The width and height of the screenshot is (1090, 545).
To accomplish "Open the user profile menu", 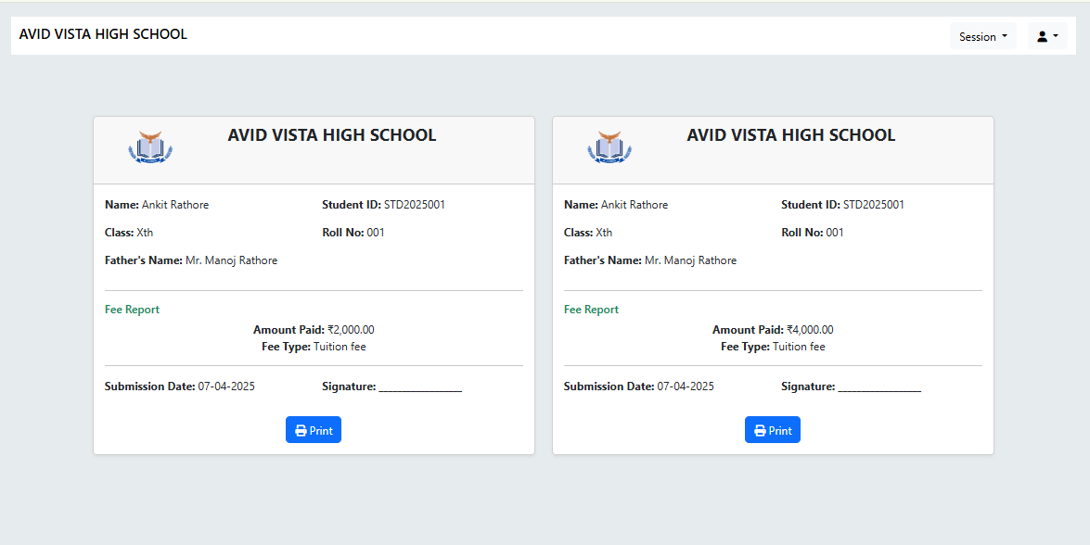I will (x=1047, y=37).
